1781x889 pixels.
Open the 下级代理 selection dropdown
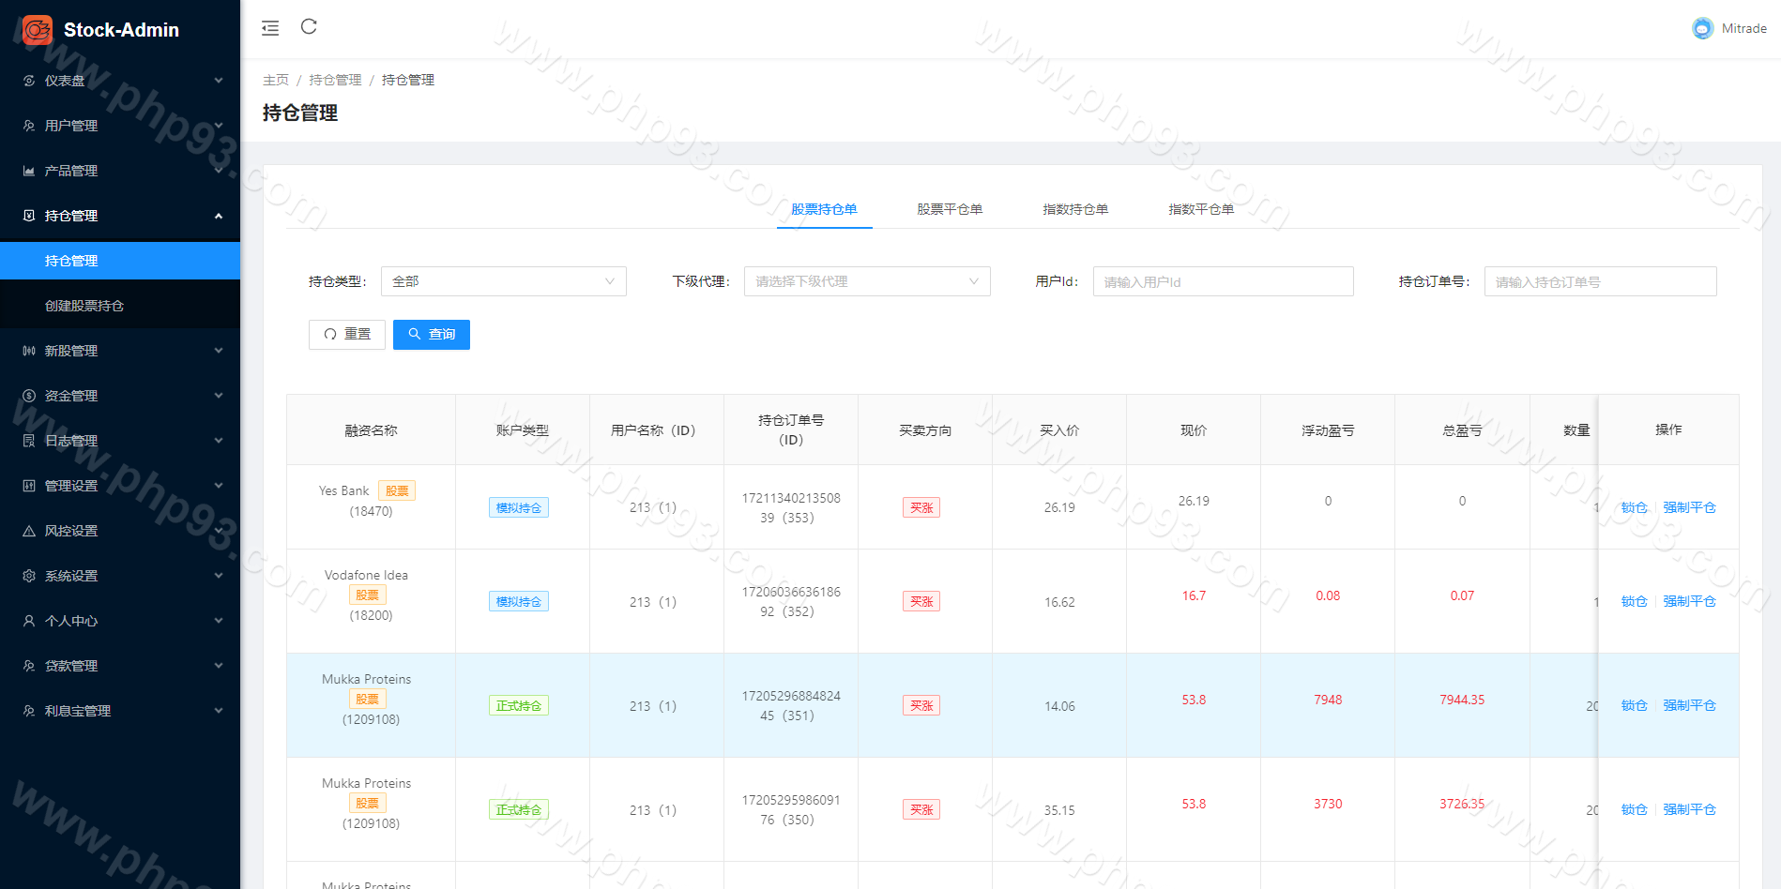pos(866,281)
